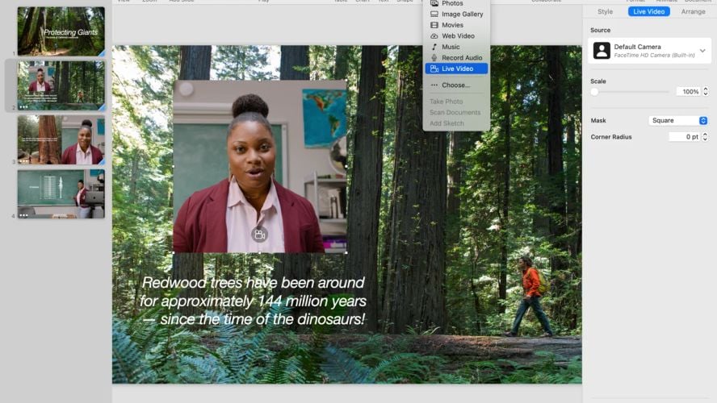Image resolution: width=717 pixels, height=403 pixels.
Task: Click the Movies filmstrip icon
Action: (434, 25)
